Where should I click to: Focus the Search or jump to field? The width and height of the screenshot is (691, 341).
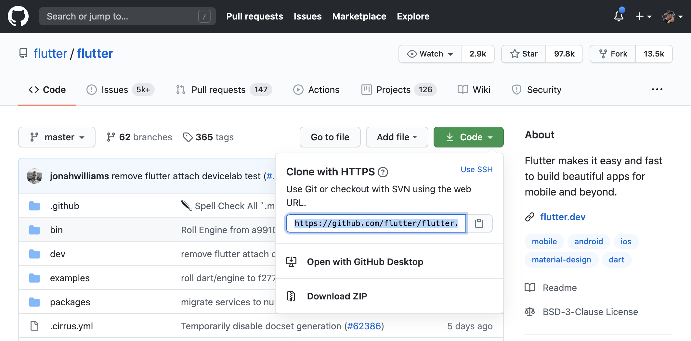coord(127,16)
